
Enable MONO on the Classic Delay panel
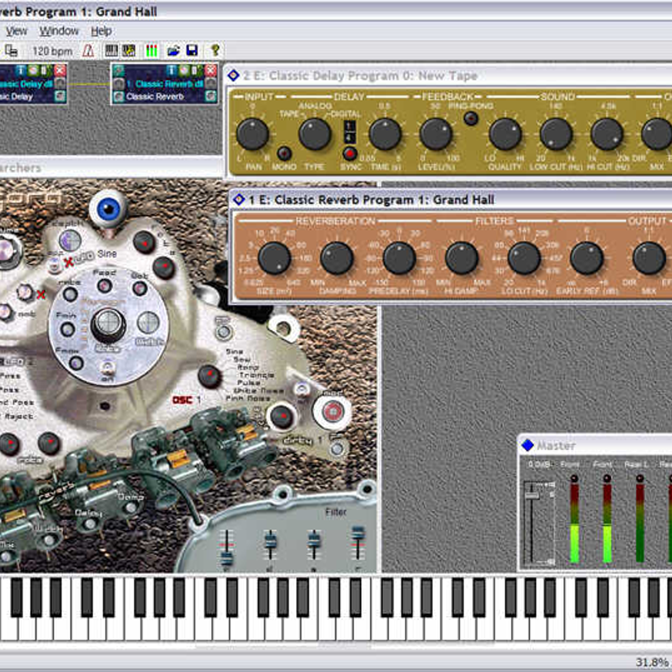tap(284, 154)
